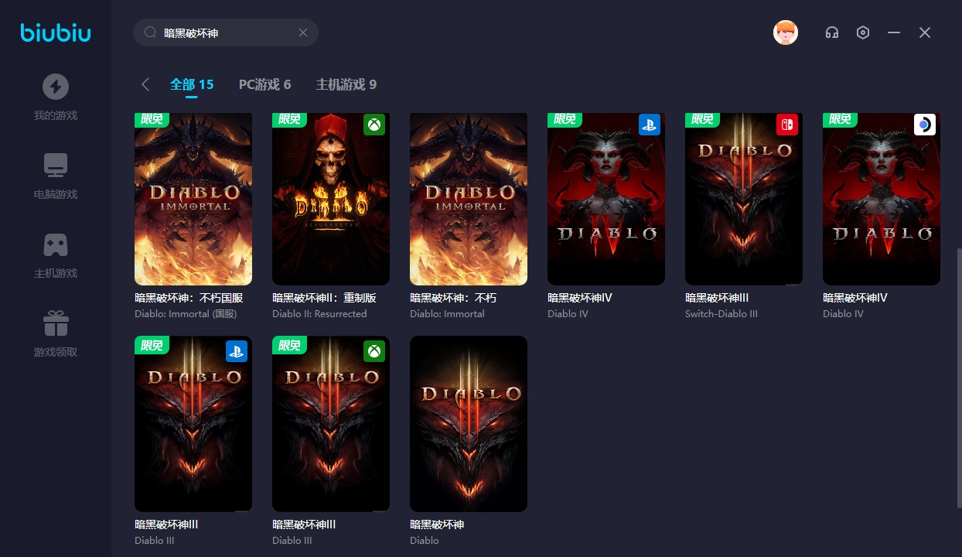Click the biubiu logo

55,32
